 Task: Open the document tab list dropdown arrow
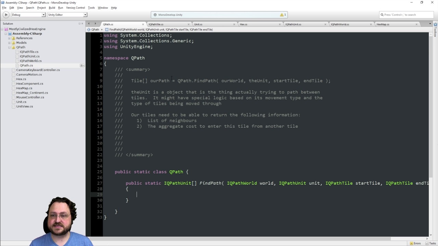click(x=430, y=24)
